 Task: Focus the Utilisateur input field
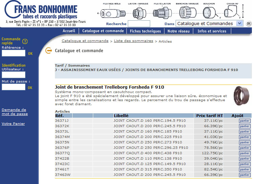(14, 75)
